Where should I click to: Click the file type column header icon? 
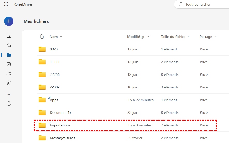point(42,37)
